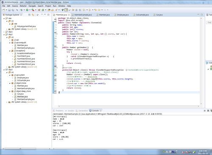This screenshot has height=155, width=212.
Task: Select GcExample.java in Package Explorer
Action: [22, 80]
